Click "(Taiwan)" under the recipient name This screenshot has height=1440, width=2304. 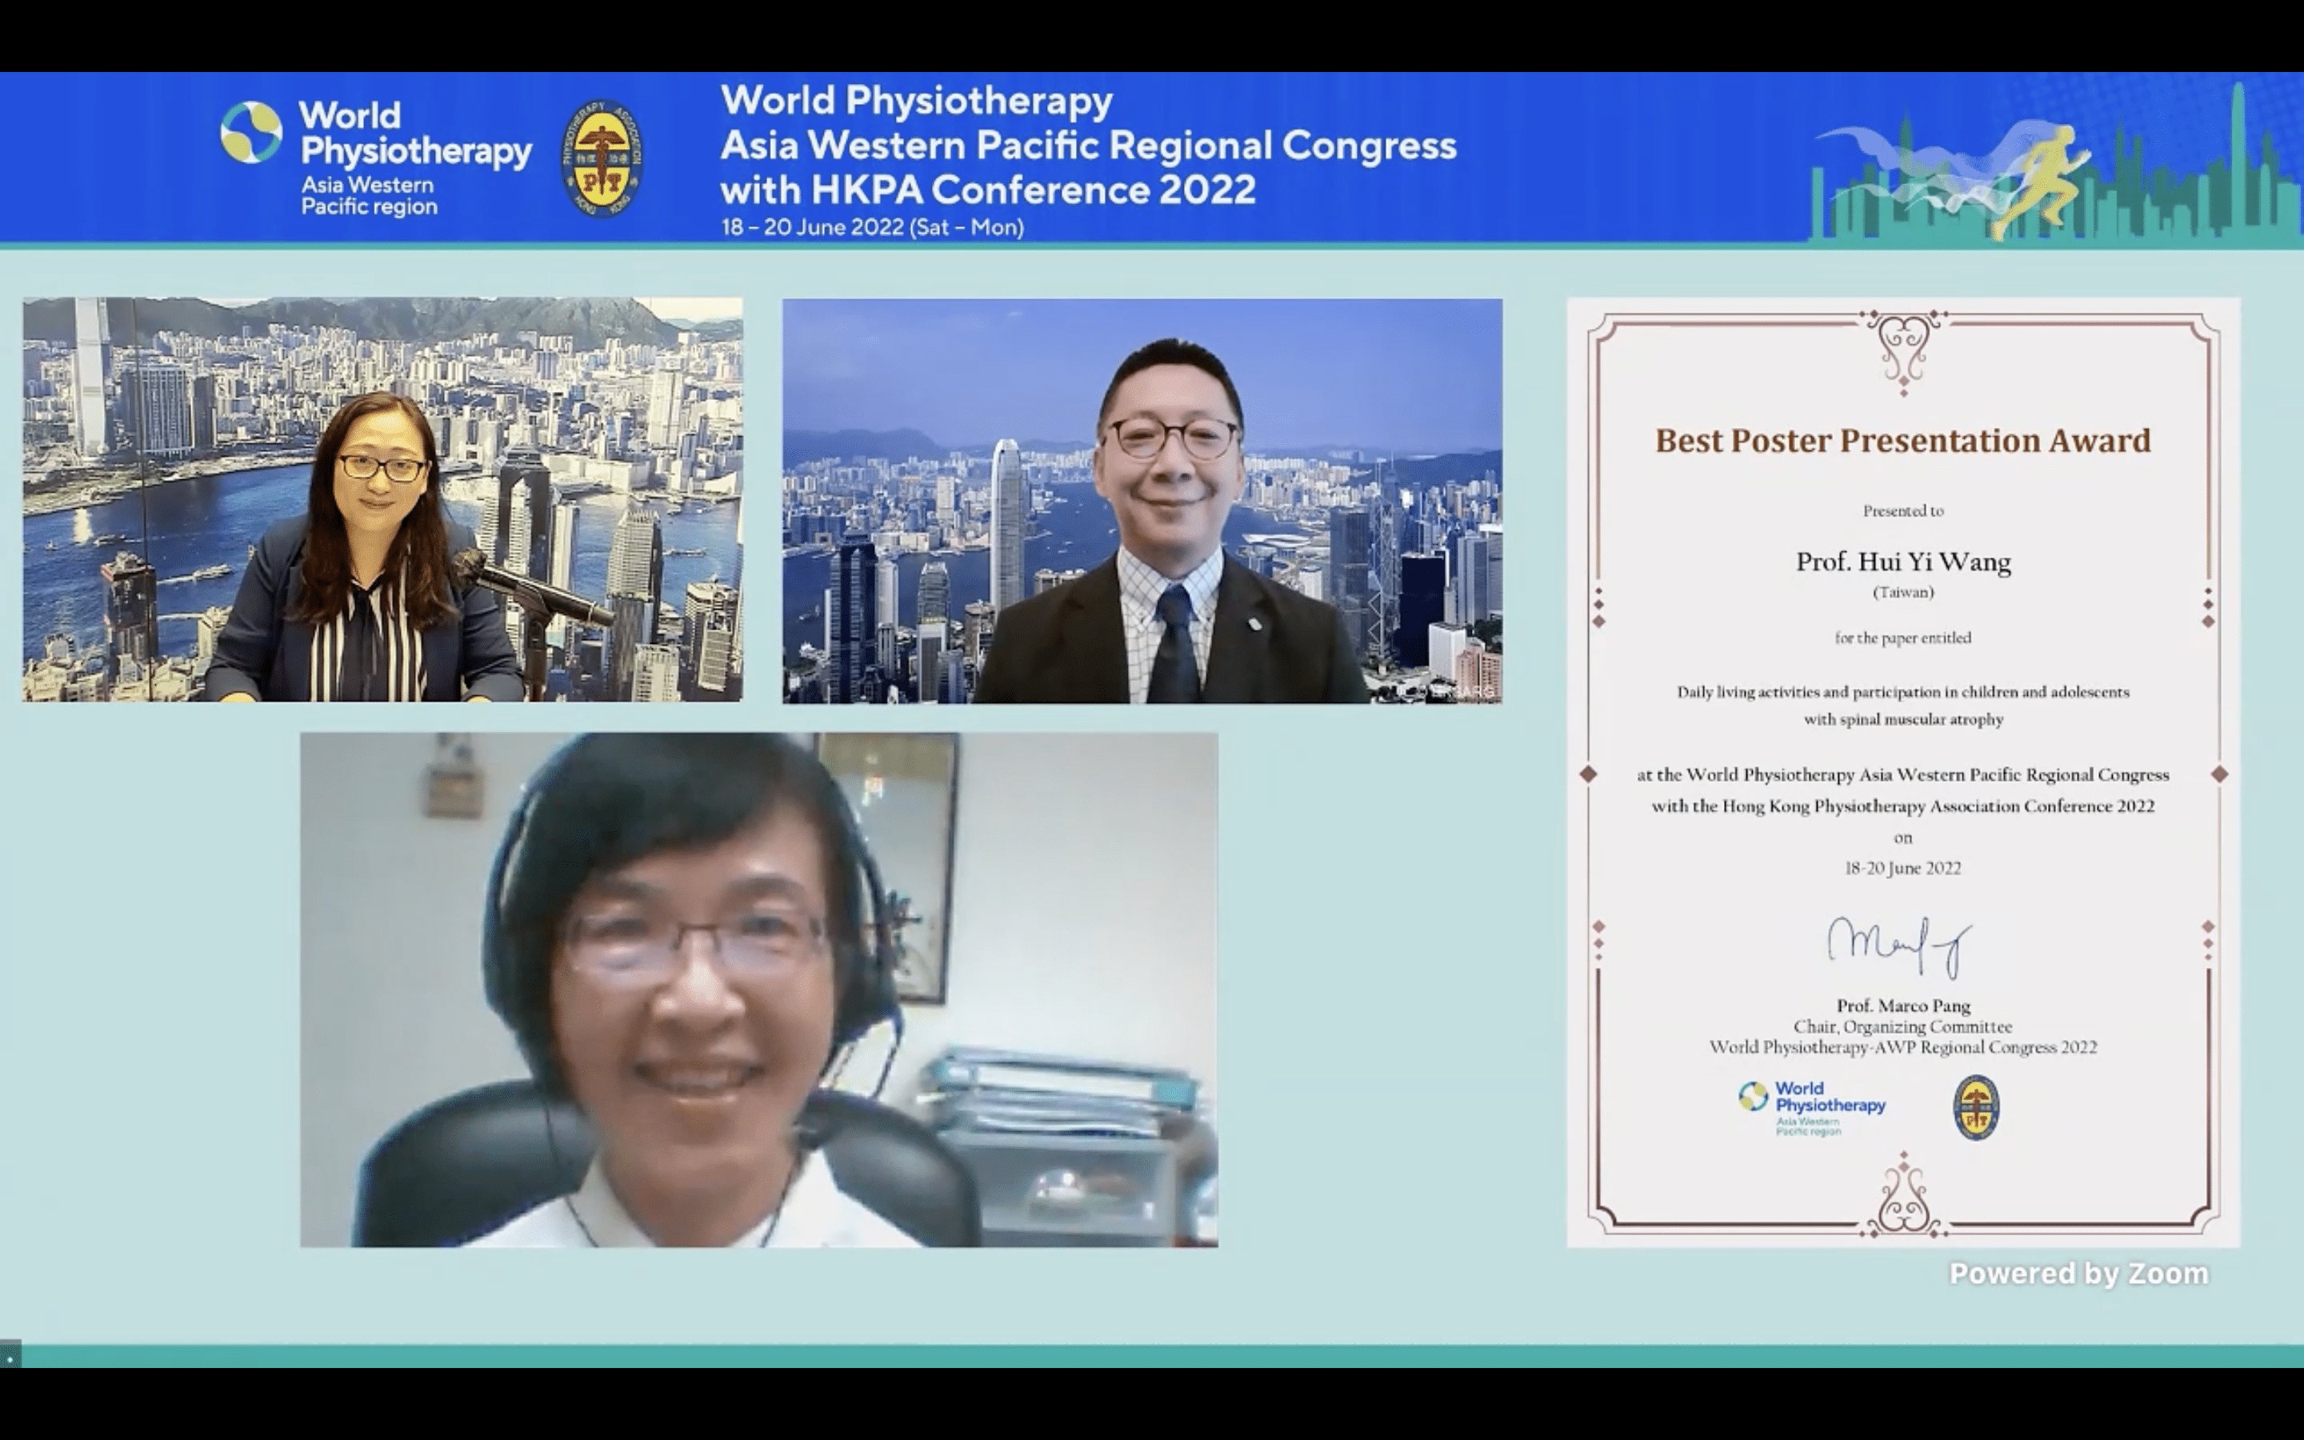pyautogui.click(x=1903, y=591)
